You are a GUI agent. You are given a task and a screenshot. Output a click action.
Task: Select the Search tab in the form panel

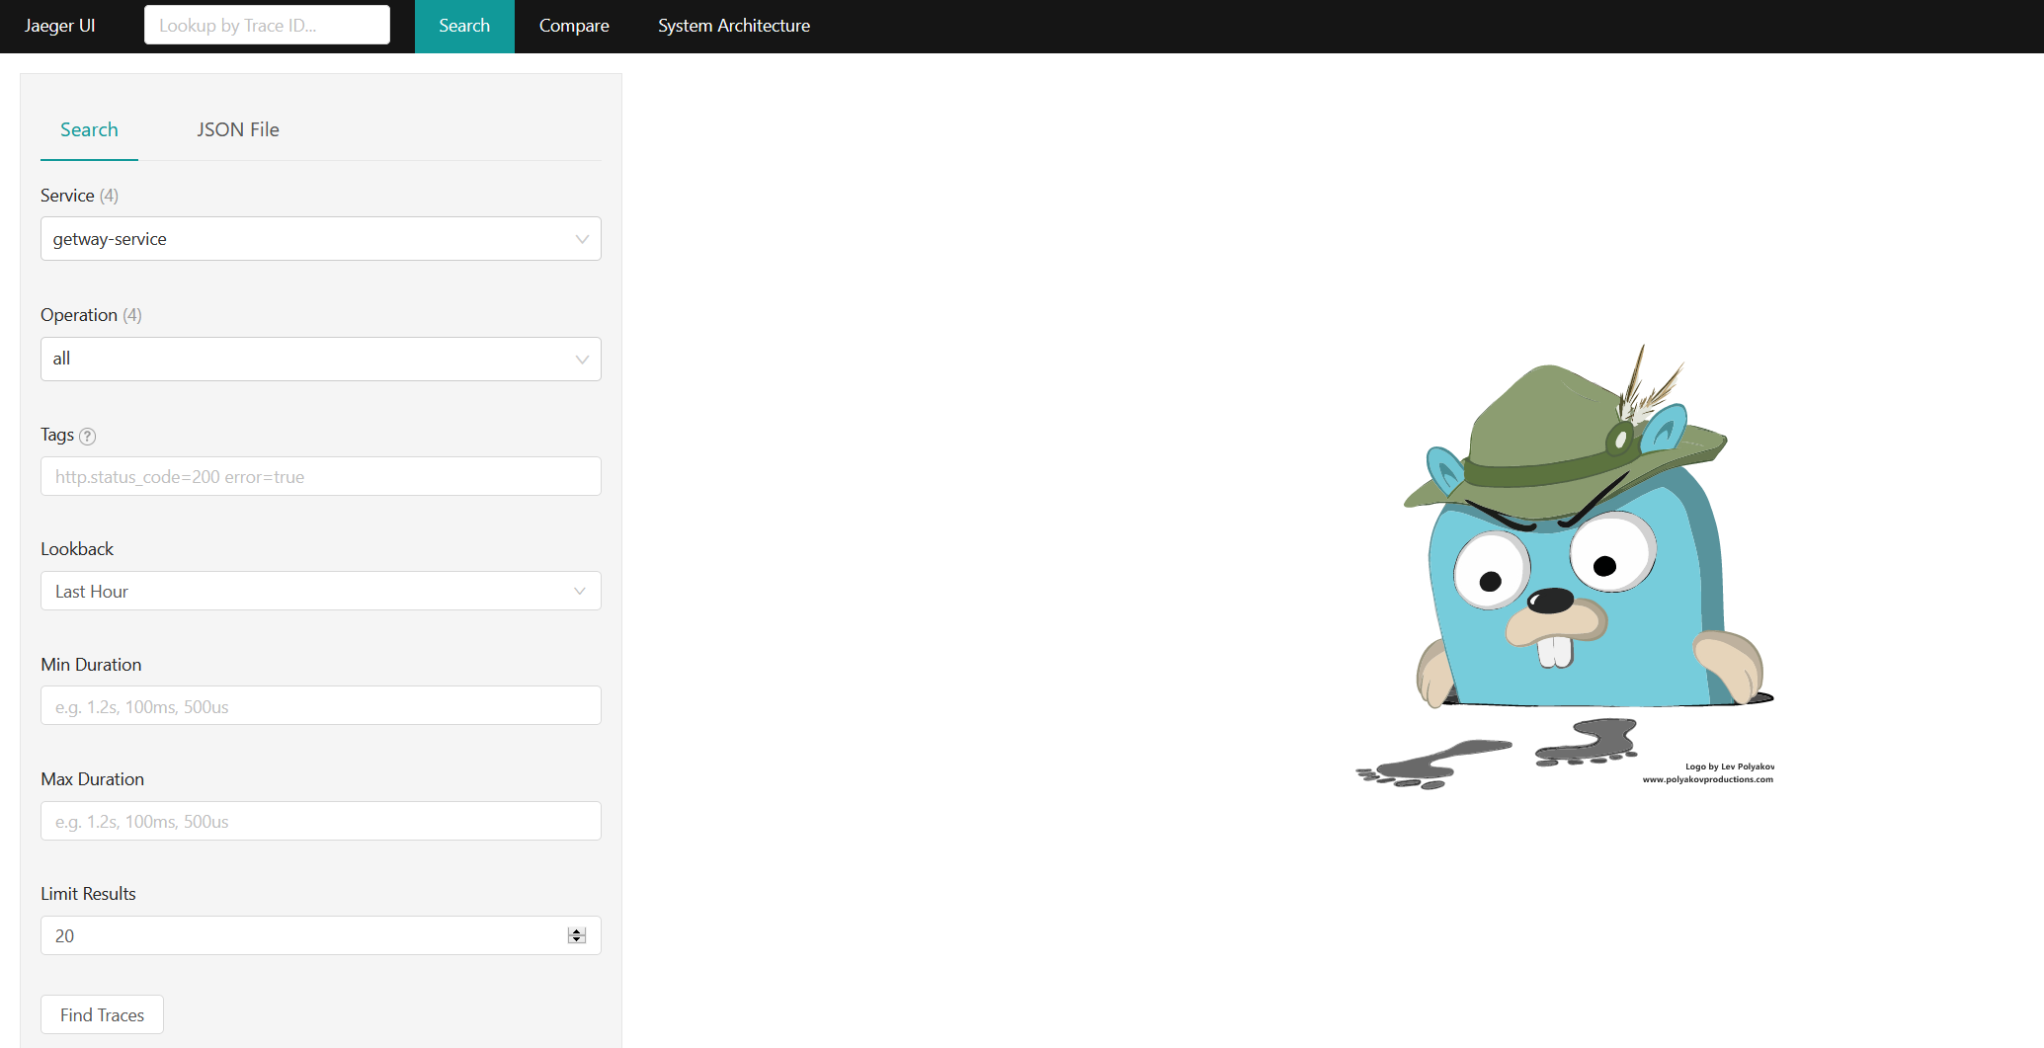pos(89,129)
